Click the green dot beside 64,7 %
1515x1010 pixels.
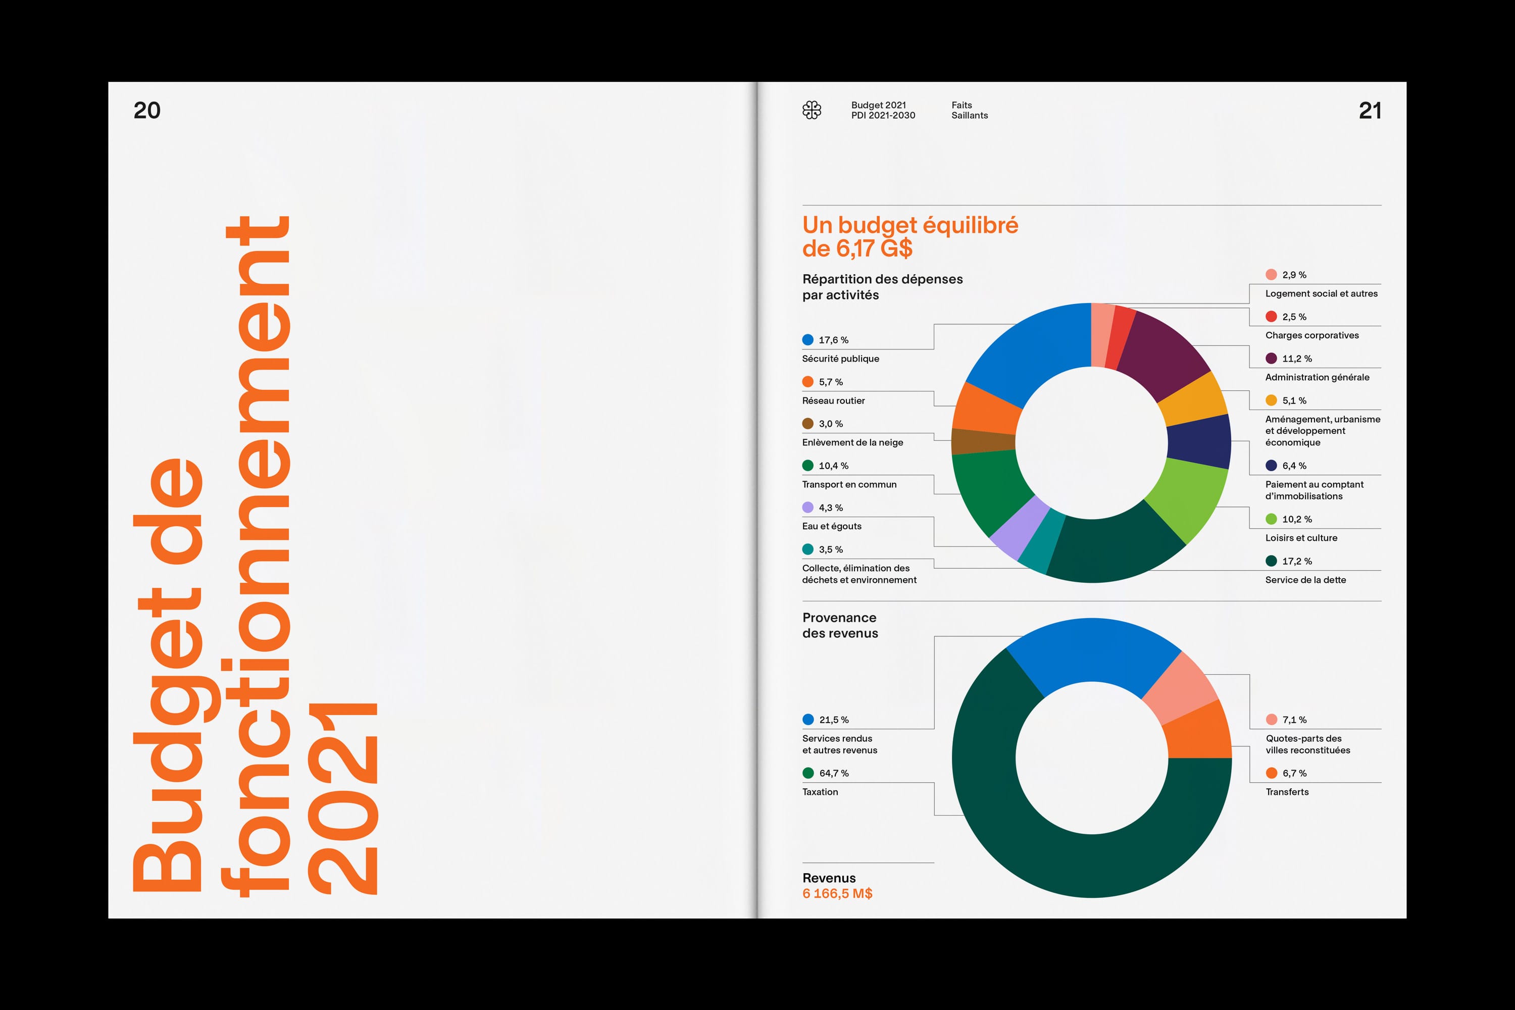[x=807, y=772]
